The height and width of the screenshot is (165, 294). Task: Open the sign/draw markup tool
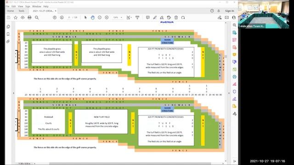(x=162, y=17)
